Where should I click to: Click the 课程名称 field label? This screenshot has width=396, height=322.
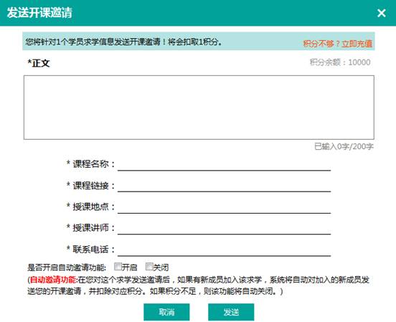tap(90, 164)
